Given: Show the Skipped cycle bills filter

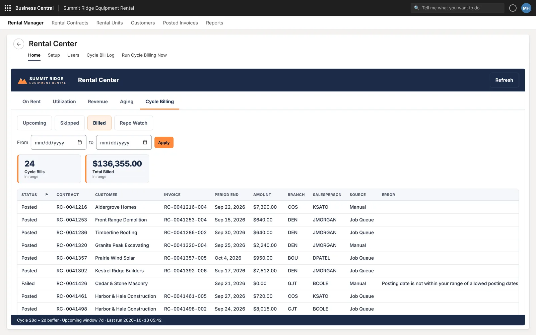Looking at the screenshot, I should (x=70, y=123).
